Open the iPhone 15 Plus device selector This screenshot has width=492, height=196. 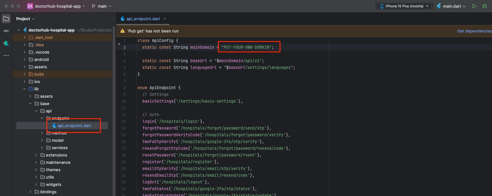(x=404, y=6)
